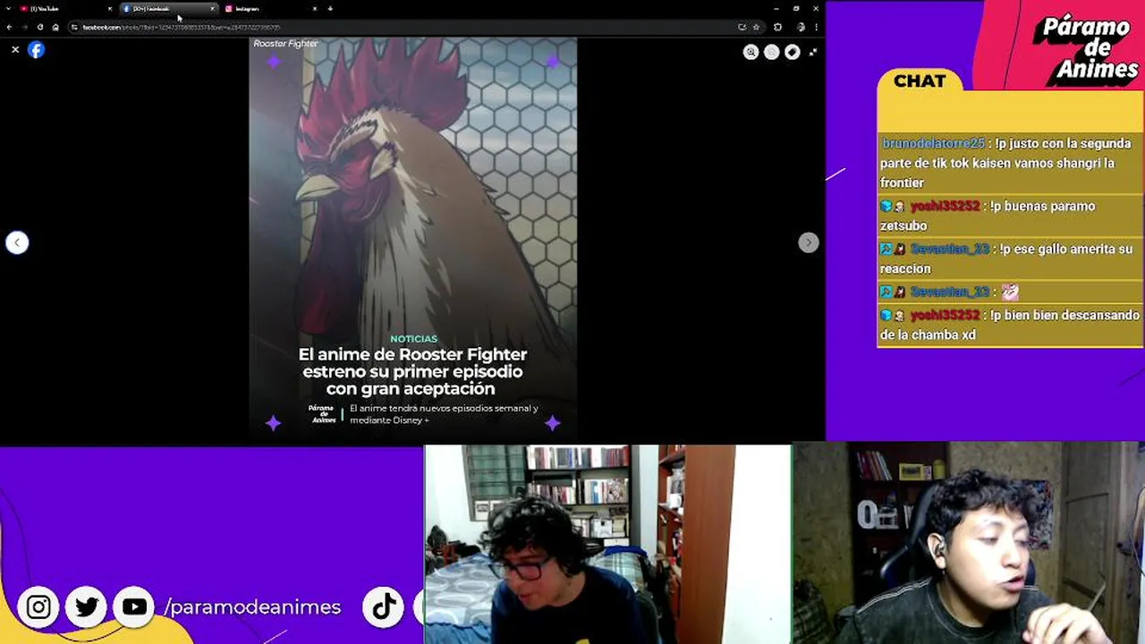Click the Twitter icon in the overlay
The height and width of the screenshot is (644, 1145).
point(87,607)
